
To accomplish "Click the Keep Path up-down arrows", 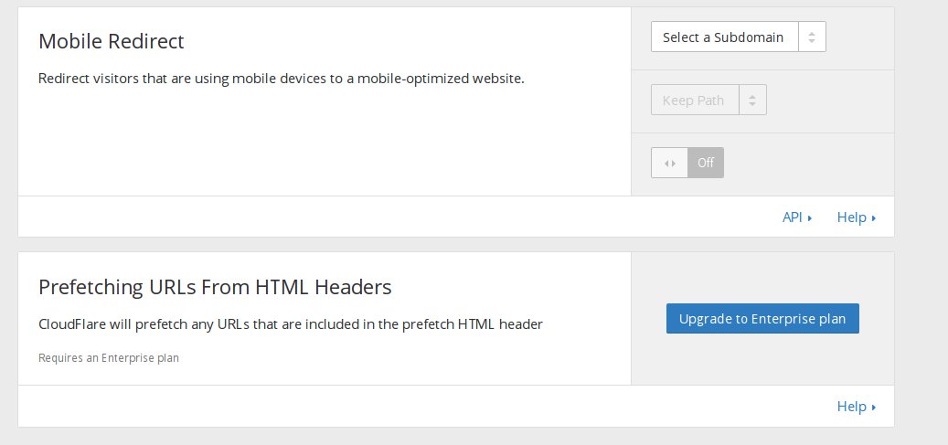I will click(752, 100).
